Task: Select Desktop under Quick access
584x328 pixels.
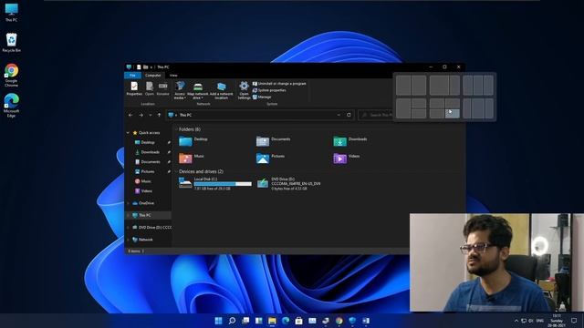Action: pos(148,142)
